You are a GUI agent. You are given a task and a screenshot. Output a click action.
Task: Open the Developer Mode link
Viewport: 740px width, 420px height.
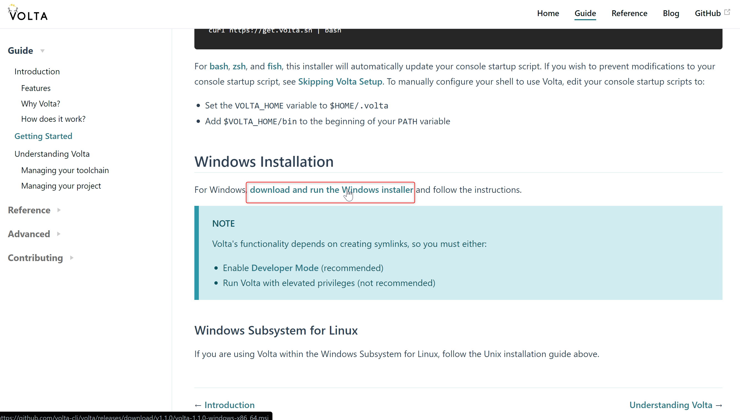[285, 268]
